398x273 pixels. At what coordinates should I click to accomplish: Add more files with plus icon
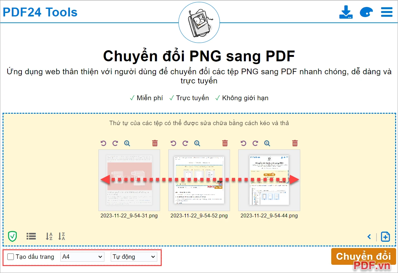point(385,237)
